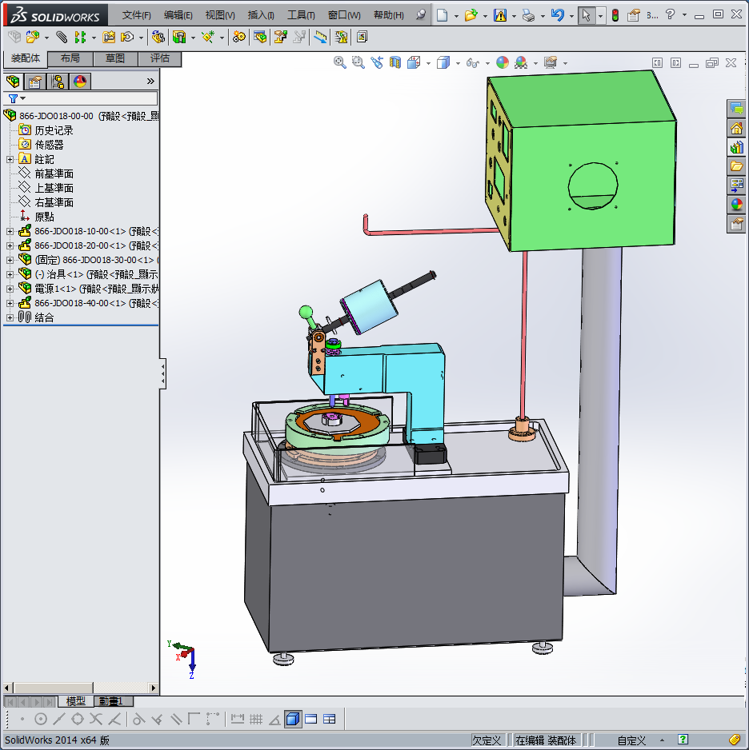Click the Reference Geometry icon
Viewport: 749px width, 750px height.
point(208,37)
